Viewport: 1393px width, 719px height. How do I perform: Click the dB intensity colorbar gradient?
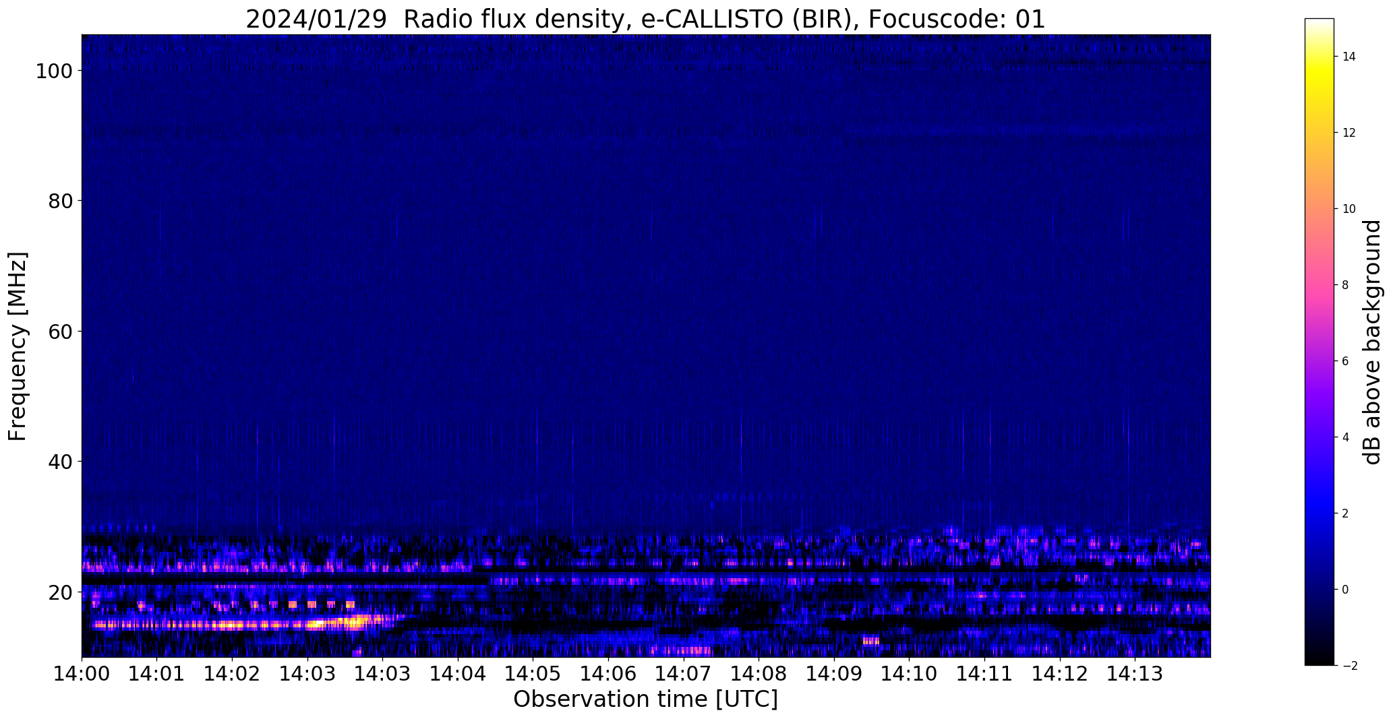pos(1320,342)
